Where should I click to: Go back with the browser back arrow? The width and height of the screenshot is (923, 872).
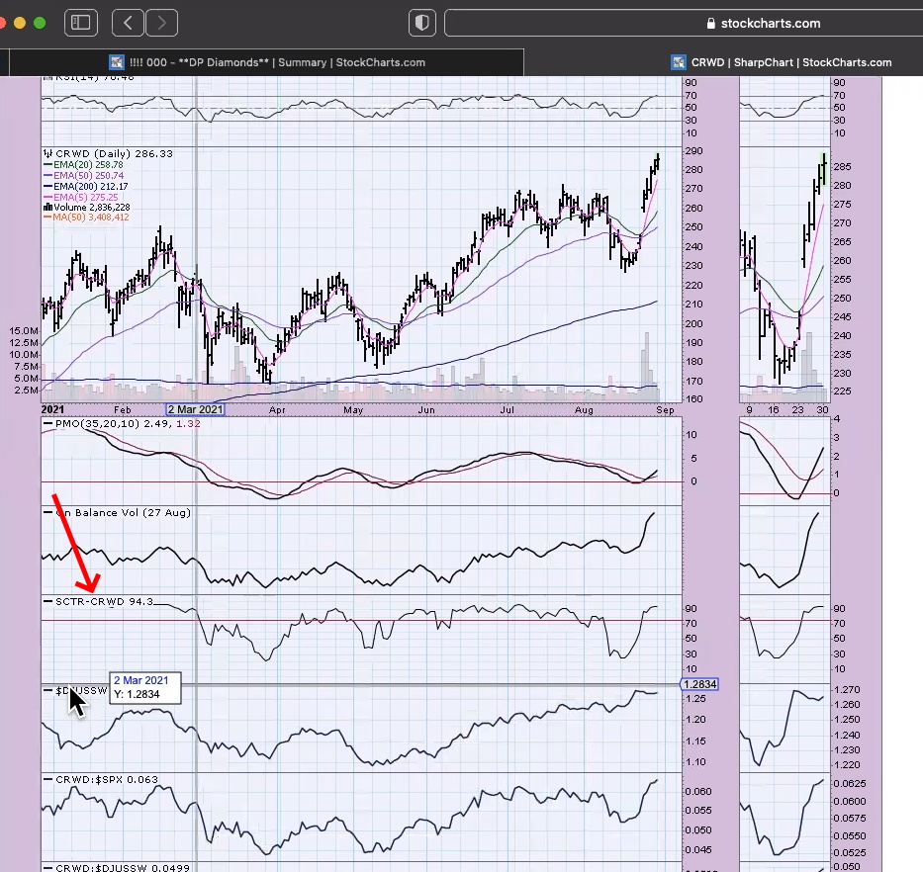coord(128,23)
